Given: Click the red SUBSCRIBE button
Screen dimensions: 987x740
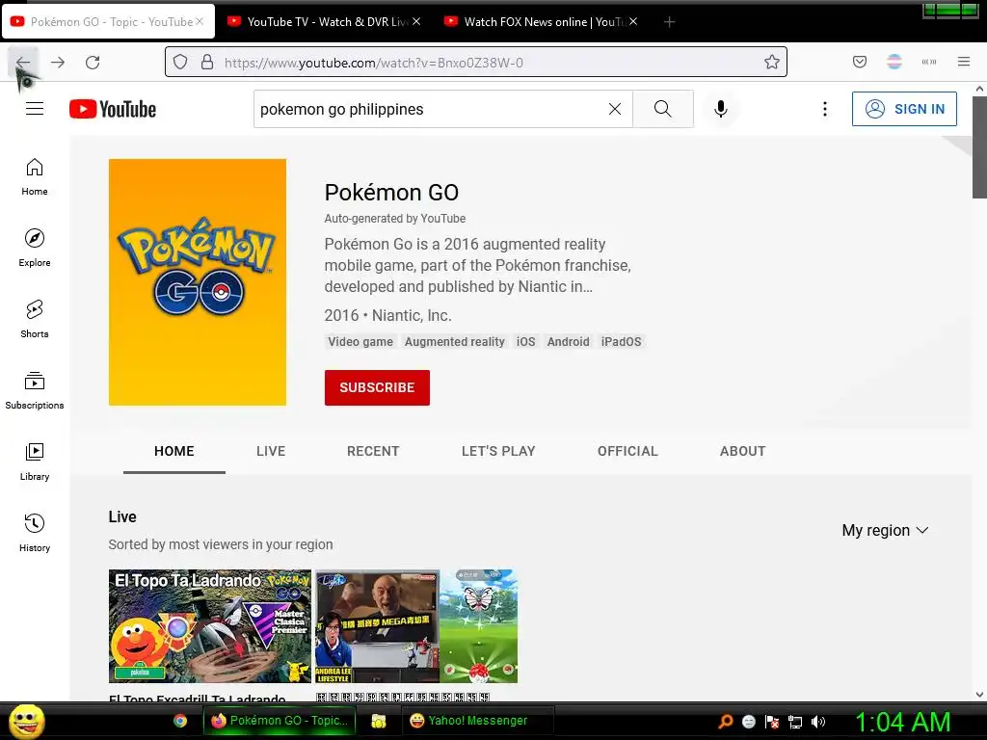Looking at the screenshot, I should (x=377, y=387).
